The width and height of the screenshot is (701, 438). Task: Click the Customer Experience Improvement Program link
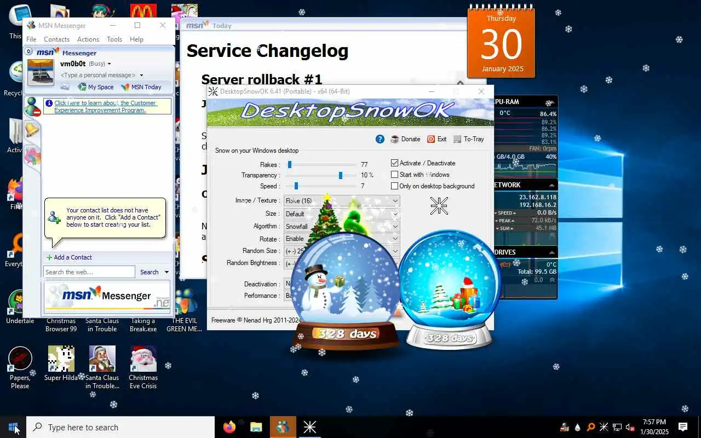tap(105, 107)
